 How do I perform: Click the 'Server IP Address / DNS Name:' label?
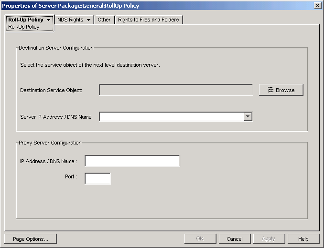coord(56,117)
